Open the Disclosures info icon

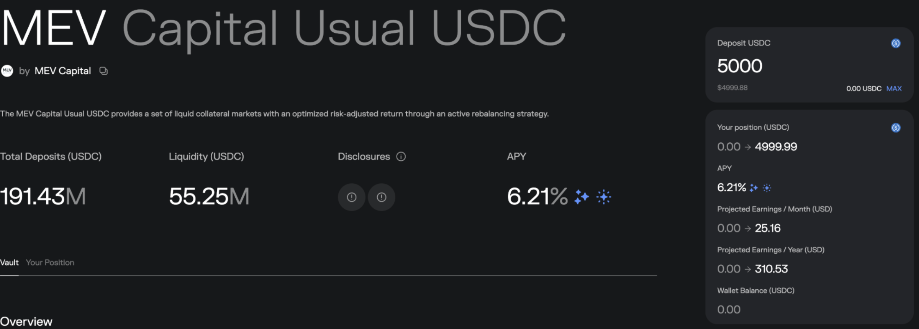pyautogui.click(x=401, y=157)
